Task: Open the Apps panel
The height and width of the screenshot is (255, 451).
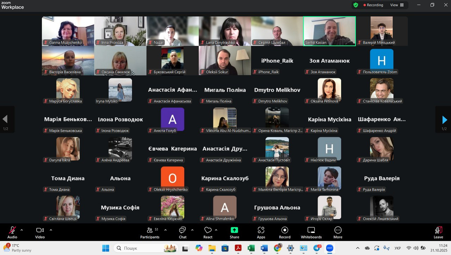Action: tap(261, 232)
